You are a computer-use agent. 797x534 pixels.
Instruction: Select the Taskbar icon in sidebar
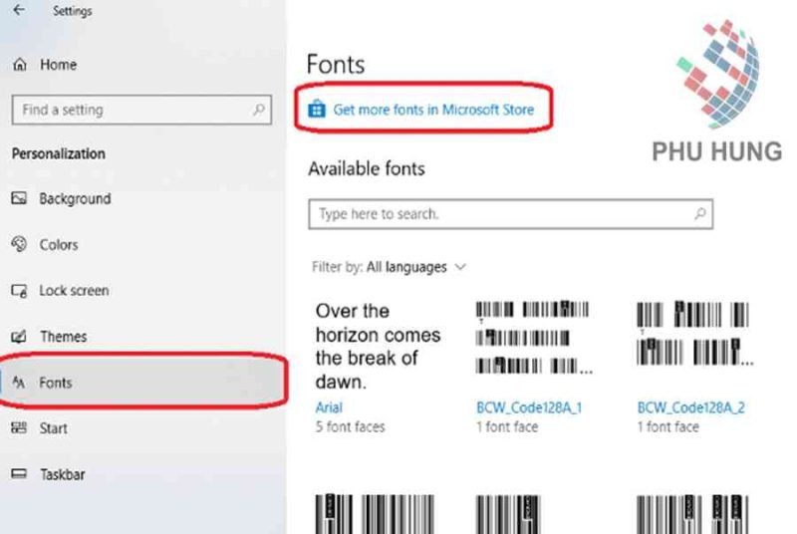pos(19,474)
